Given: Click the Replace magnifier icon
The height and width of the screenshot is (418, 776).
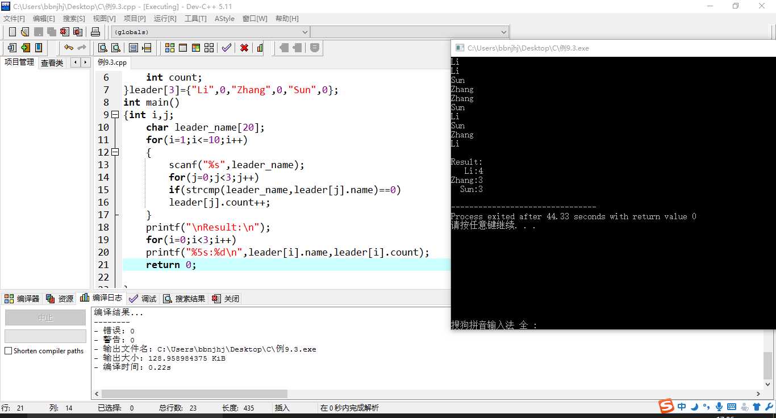Looking at the screenshot, I should pyautogui.click(x=115, y=48).
